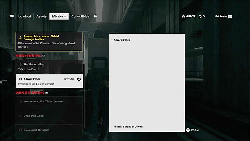
Task: Switch to the Loadout tab
Action: point(24,16)
